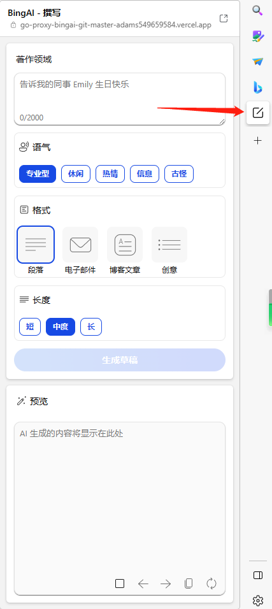Toggle the sidebar panel layout icon

(x=257, y=575)
